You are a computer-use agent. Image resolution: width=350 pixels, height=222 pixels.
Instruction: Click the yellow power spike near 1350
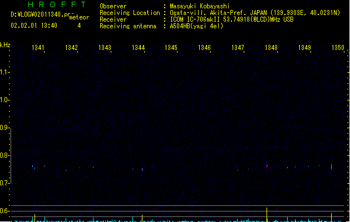(331, 218)
